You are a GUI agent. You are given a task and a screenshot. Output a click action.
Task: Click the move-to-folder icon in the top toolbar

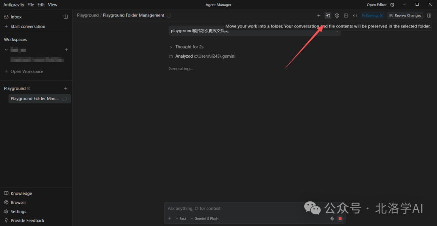(x=328, y=16)
